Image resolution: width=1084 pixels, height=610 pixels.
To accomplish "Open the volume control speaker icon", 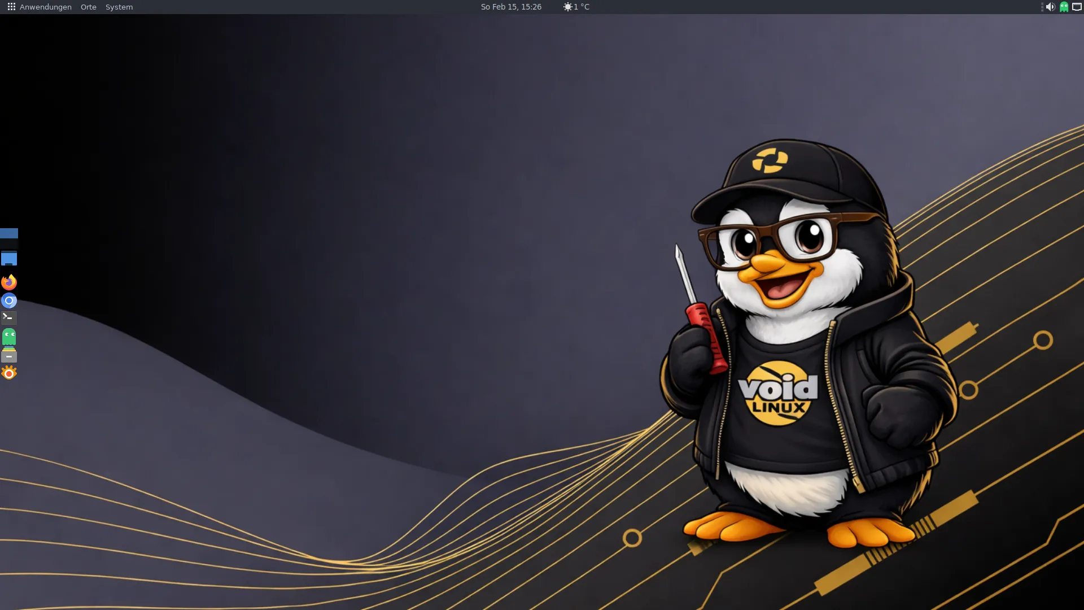I will coord(1050,7).
